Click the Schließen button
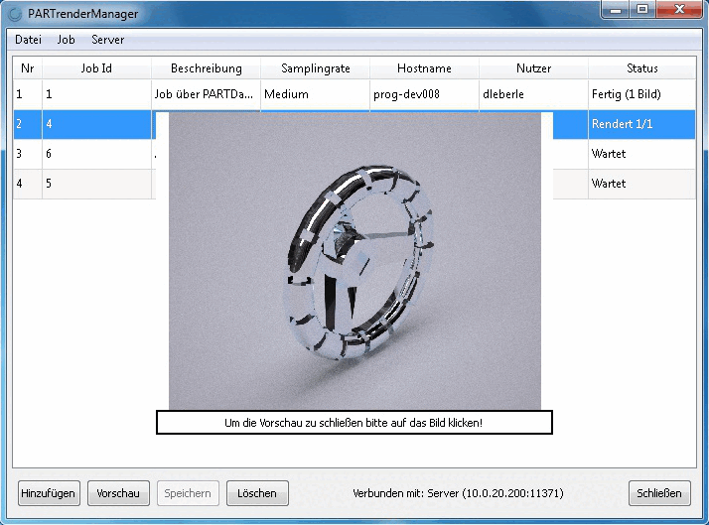The image size is (709, 525). point(659,493)
